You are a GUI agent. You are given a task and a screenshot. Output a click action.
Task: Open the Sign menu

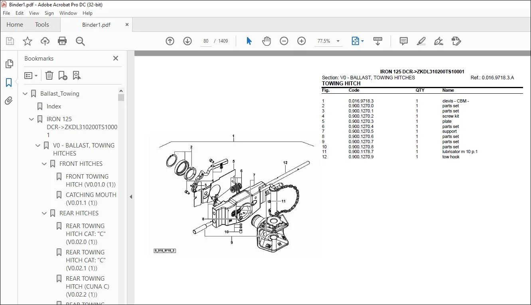pos(49,13)
